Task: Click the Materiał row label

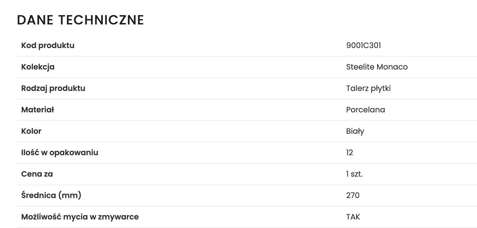Action: tap(37, 110)
